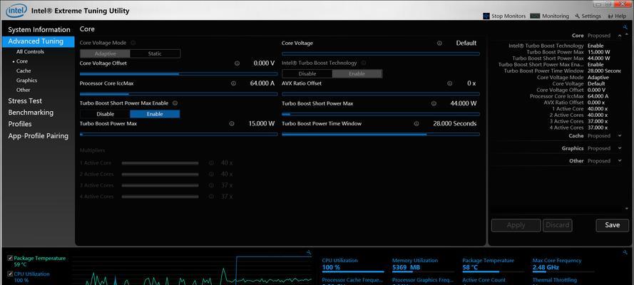Set Core Voltage Mode to Adaptive

pos(105,53)
